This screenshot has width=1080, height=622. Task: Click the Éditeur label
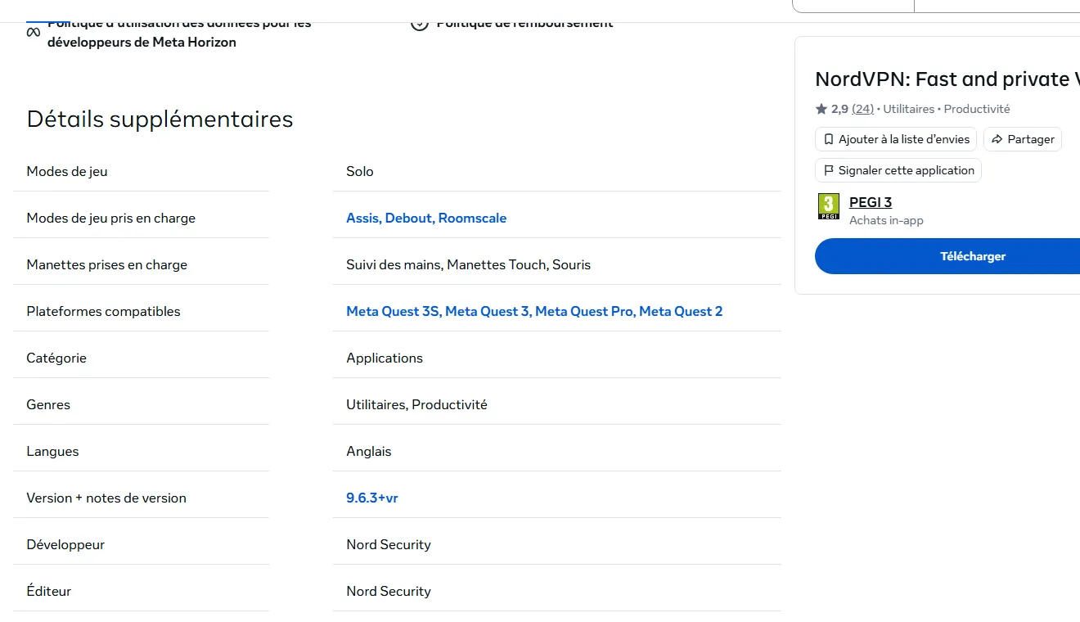point(49,591)
